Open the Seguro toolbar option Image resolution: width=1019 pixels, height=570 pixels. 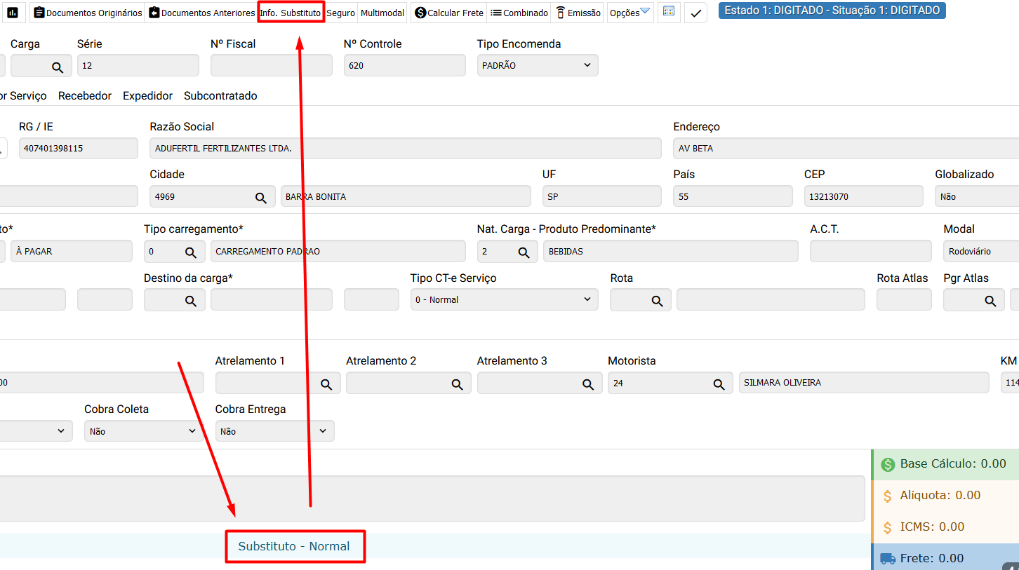click(x=341, y=13)
